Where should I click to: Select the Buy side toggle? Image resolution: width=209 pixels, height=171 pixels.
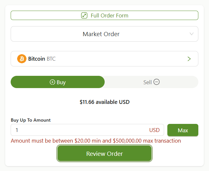(x=57, y=82)
